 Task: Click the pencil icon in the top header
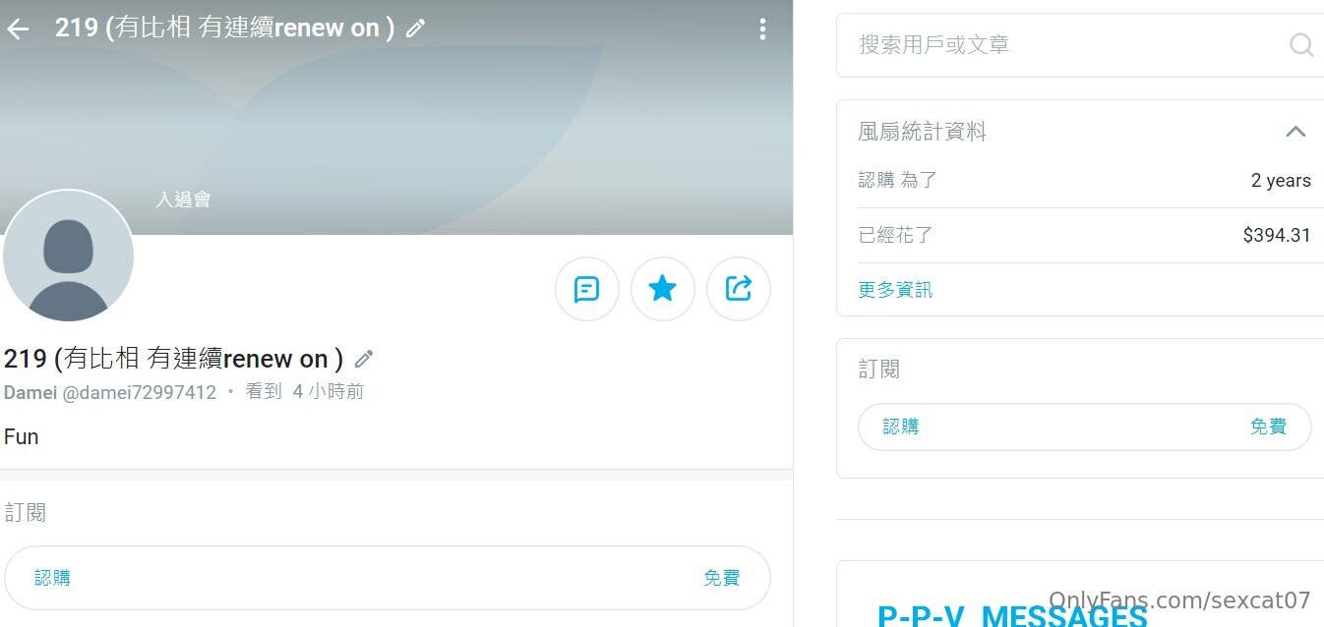[x=415, y=28]
